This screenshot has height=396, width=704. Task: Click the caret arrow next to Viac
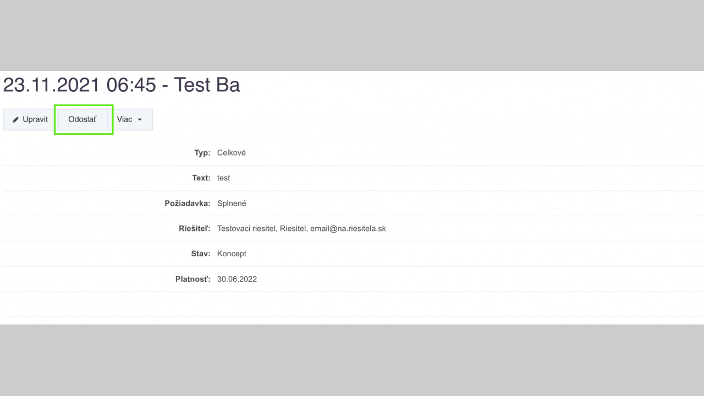click(140, 120)
